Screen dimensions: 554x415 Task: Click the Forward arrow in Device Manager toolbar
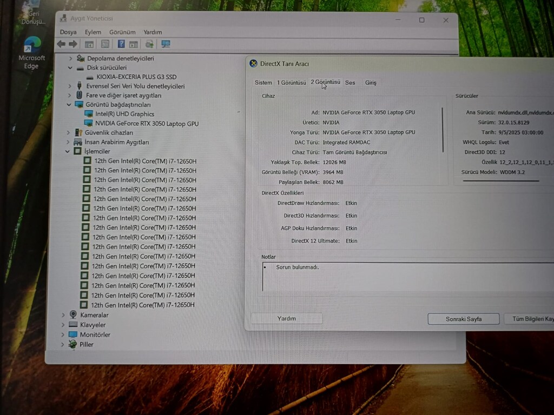73,44
